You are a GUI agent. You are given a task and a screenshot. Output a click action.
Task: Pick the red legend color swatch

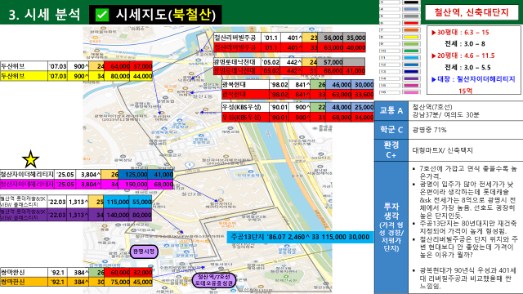[411, 23]
